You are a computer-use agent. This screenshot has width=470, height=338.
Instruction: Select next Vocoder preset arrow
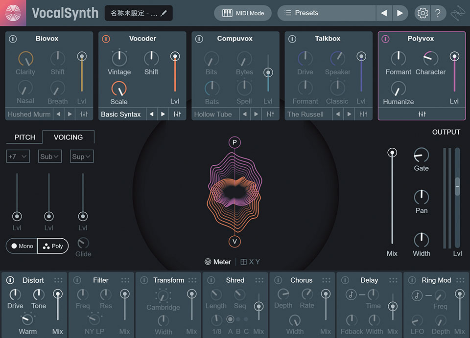(163, 114)
